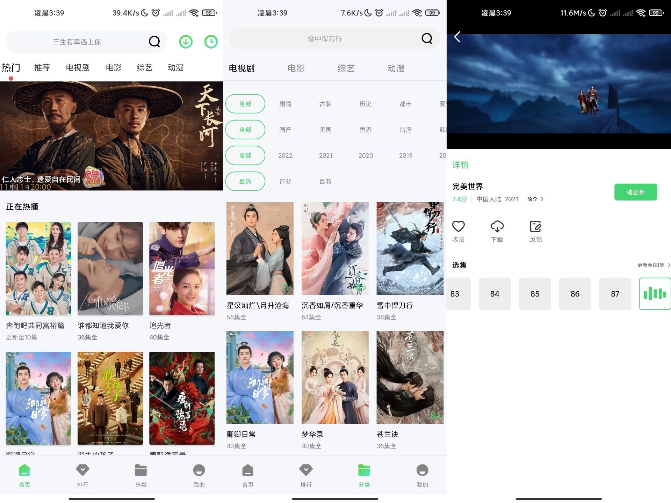The height and width of the screenshot is (503, 671).
Task: Expand the 更新至88集 episode list
Action: point(654,265)
